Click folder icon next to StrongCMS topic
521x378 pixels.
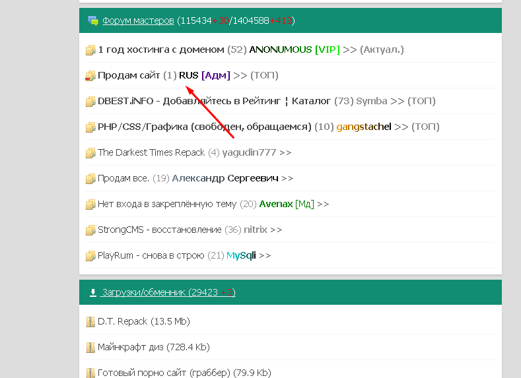90,230
